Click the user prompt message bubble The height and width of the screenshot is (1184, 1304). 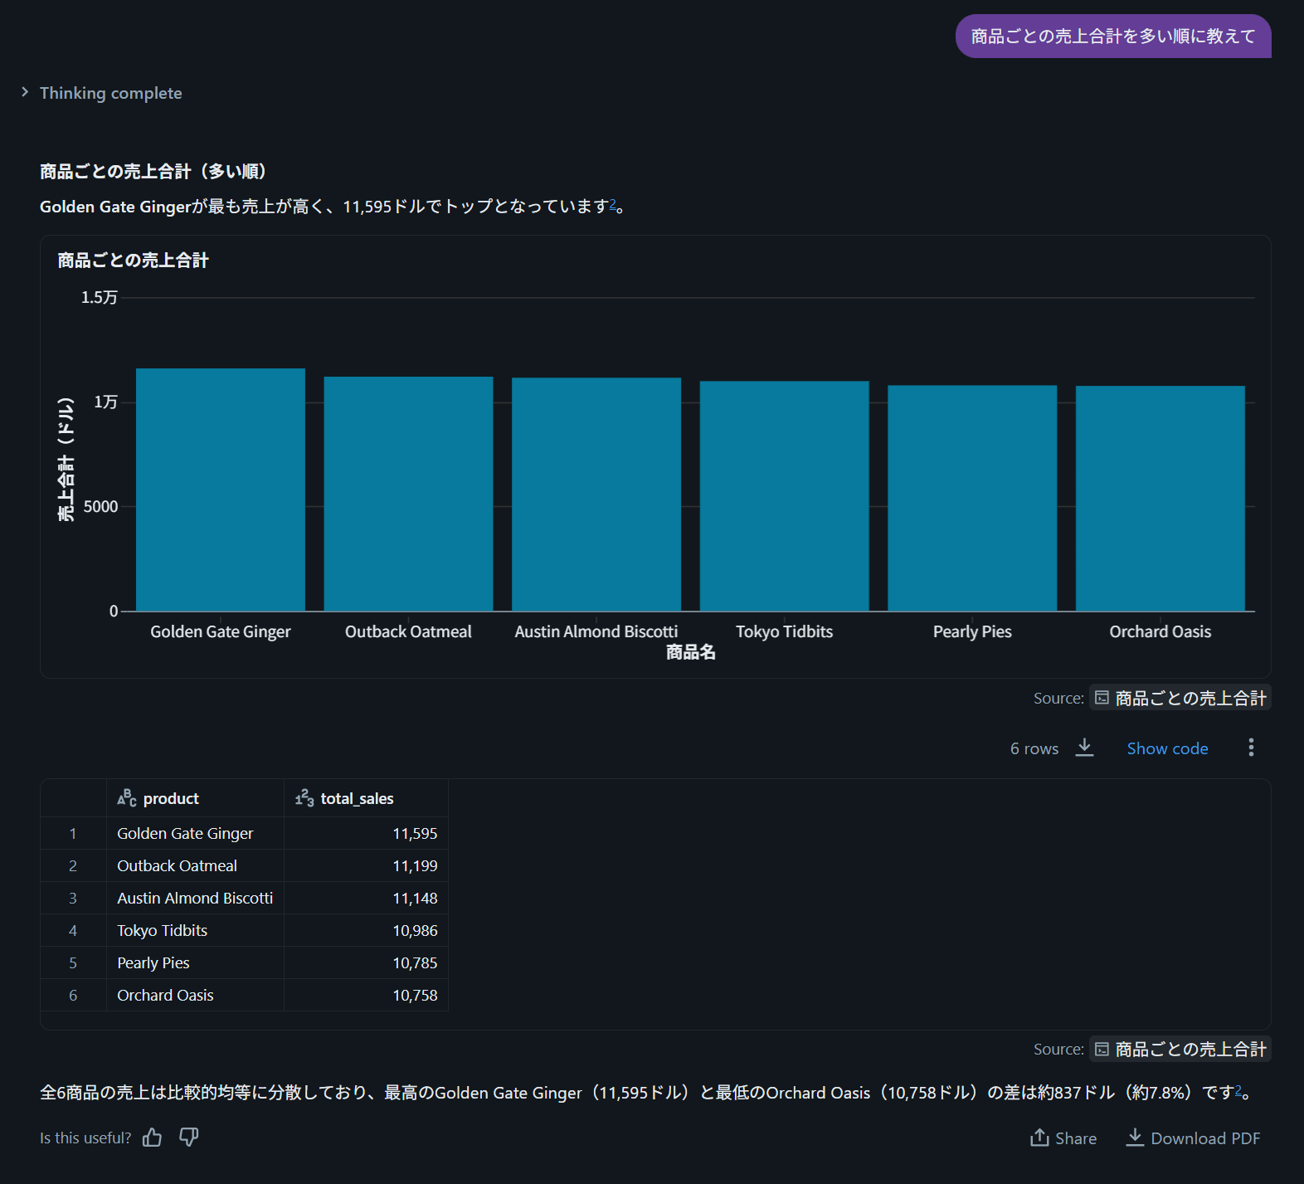[x=1112, y=37]
